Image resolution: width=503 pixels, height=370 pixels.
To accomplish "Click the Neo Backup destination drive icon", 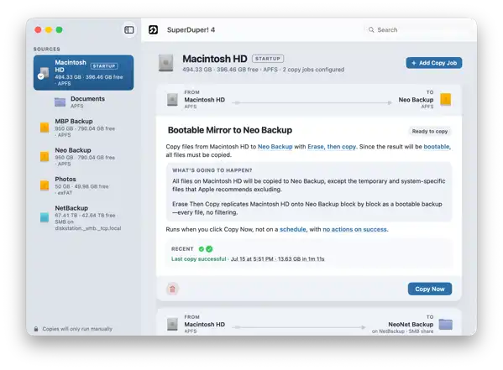I will [446, 99].
